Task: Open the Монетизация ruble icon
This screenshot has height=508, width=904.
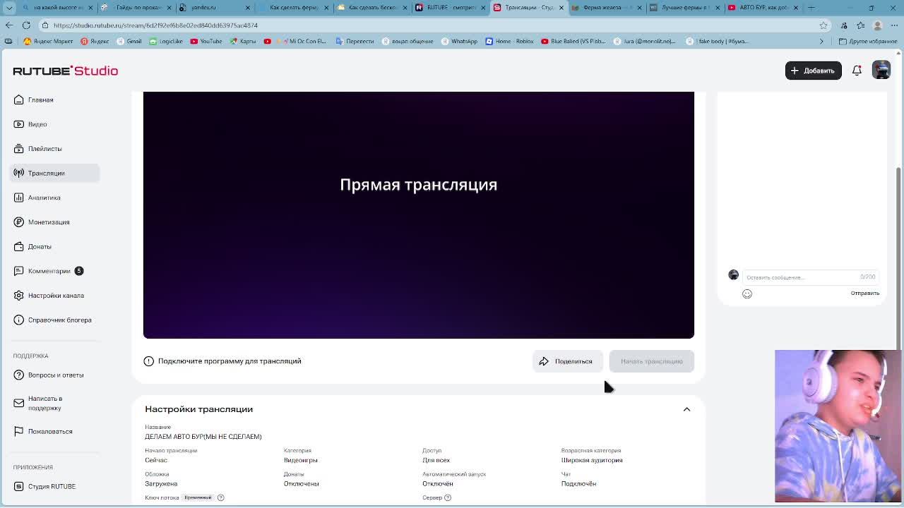Action: point(19,222)
